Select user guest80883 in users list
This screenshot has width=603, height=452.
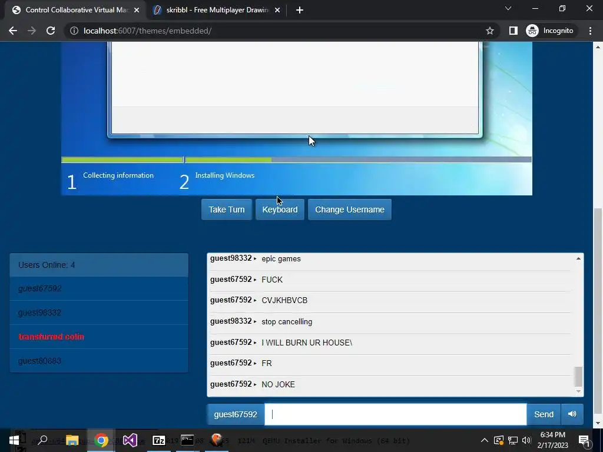[99, 361]
